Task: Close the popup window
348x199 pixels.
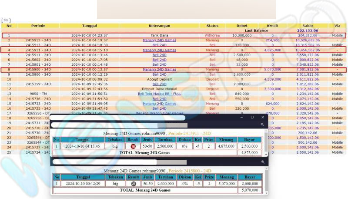Action: [262, 117]
